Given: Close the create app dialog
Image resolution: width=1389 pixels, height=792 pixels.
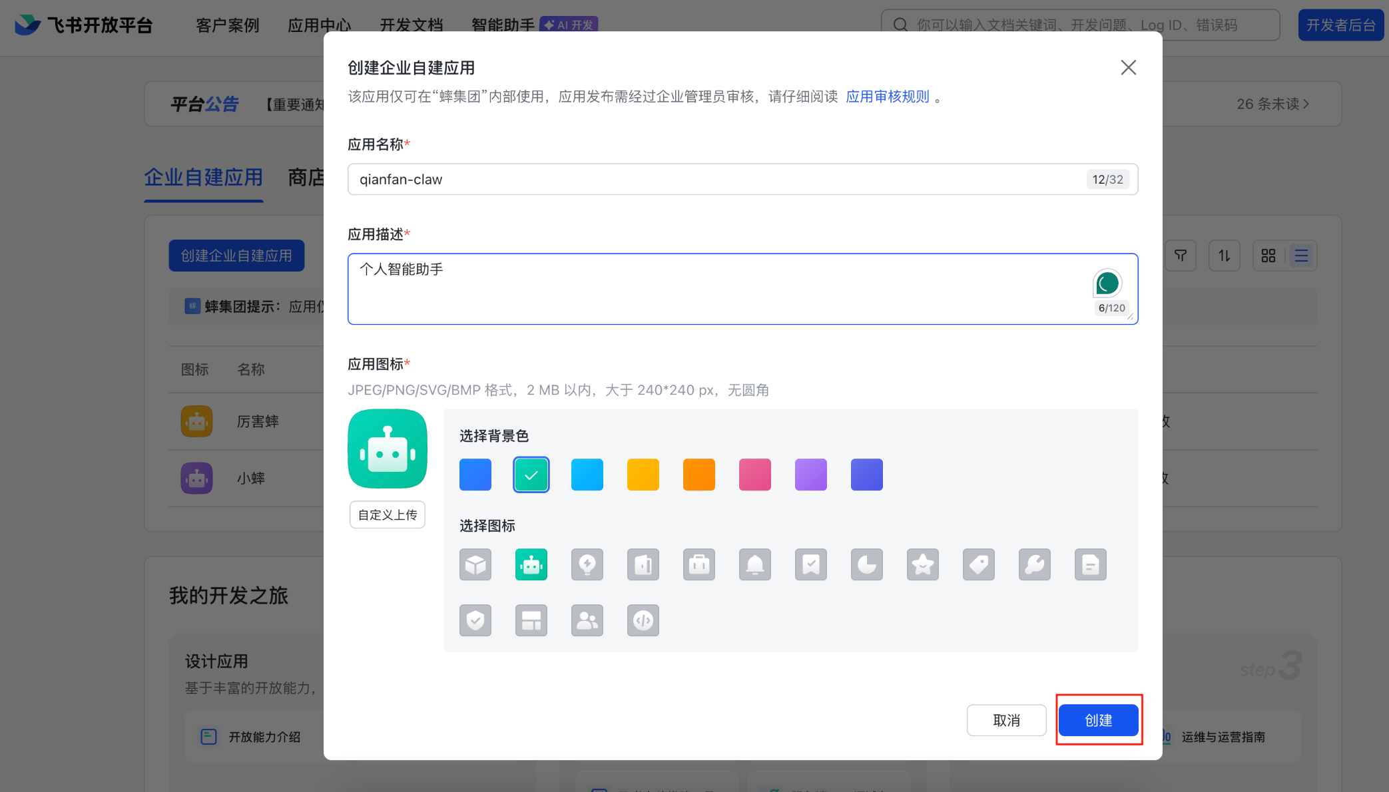Looking at the screenshot, I should pos(1128,67).
